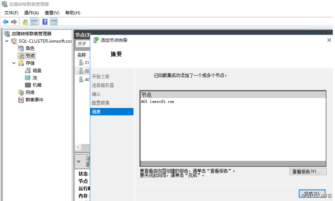Collapse the 存储 storage tree node
The width and height of the screenshot is (335, 201).
(14, 63)
